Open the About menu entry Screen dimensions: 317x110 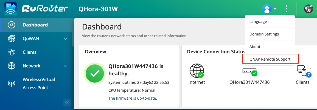click(255, 47)
